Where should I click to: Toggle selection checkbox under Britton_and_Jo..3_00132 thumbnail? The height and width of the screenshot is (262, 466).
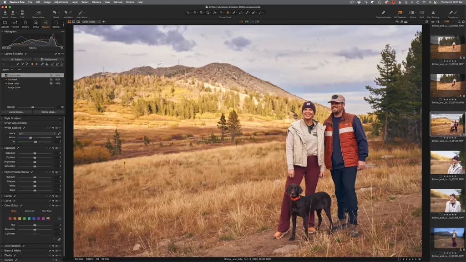[x=440, y=138]
